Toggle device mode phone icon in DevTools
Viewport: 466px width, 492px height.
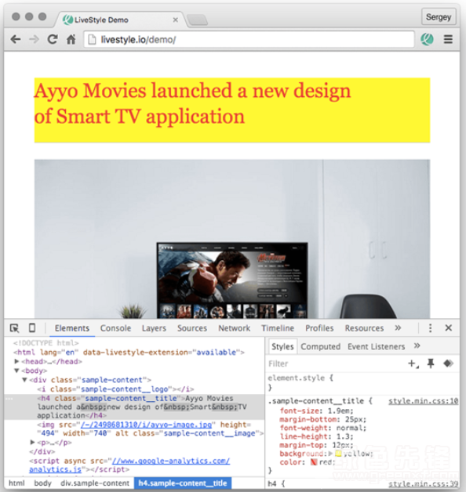tap(32, 328)
